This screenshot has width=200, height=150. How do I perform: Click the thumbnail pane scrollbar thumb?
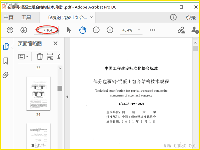pos(60,88)
